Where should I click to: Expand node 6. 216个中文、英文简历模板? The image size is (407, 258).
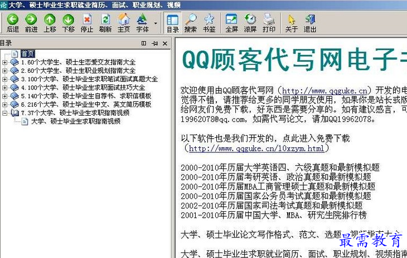tap(4, 105)
